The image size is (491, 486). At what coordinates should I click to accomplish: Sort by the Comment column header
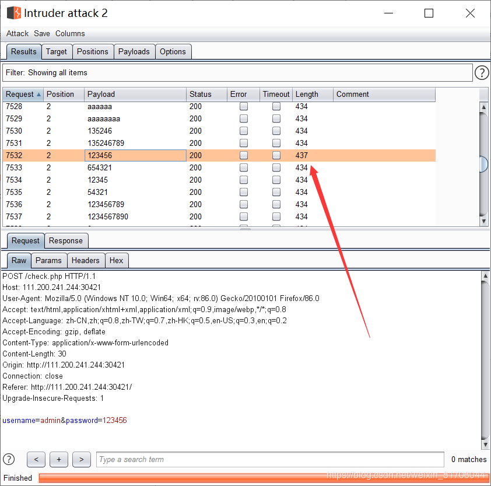coord(384,95)
